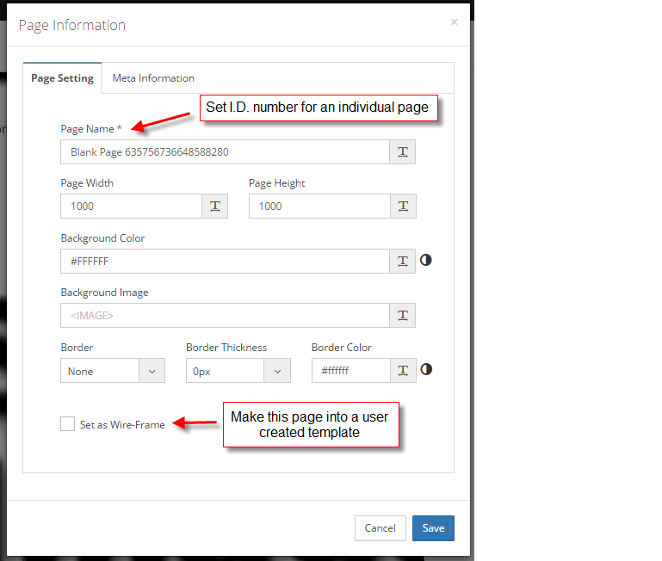Click the Set as Wire-Frame label

[x=122, y=425]
